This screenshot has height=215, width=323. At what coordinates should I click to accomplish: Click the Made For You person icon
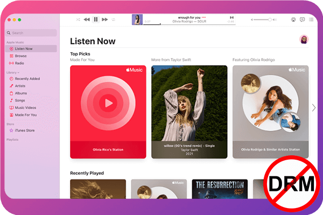click(x=11, y=115)
